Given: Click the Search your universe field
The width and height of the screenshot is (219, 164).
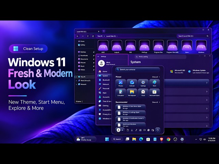Looking at the screenshot, I should [138, 70].
